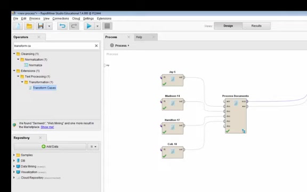This screenshot has width=307, height=192.
Task: Click the Data Mining repository icon
Action: pyautogui.click(x=18, y=166)
